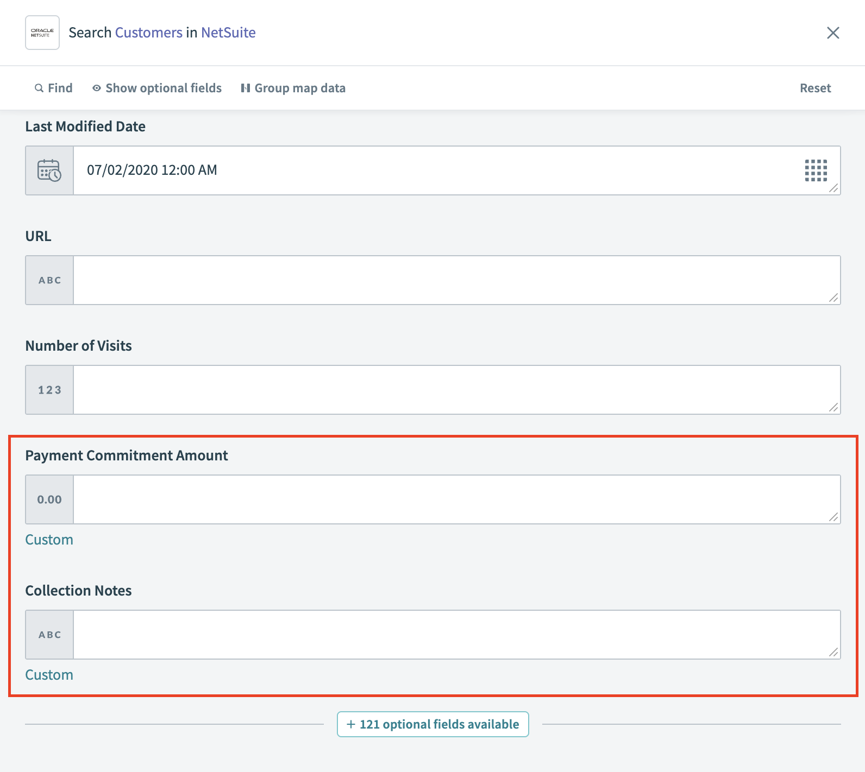This screenshot has height=772, width=865.
Task: Expand the 121 optional fields available
Action: point(433,724)
